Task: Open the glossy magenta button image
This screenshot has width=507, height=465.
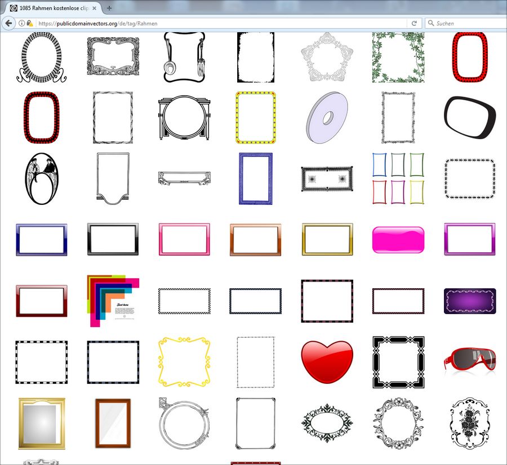Action: 398,239
